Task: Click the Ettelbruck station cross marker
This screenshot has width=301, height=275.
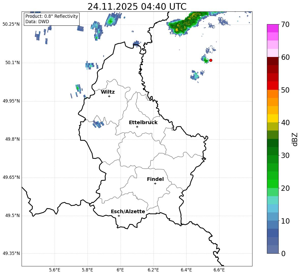Action: click(x=137, y=127)
